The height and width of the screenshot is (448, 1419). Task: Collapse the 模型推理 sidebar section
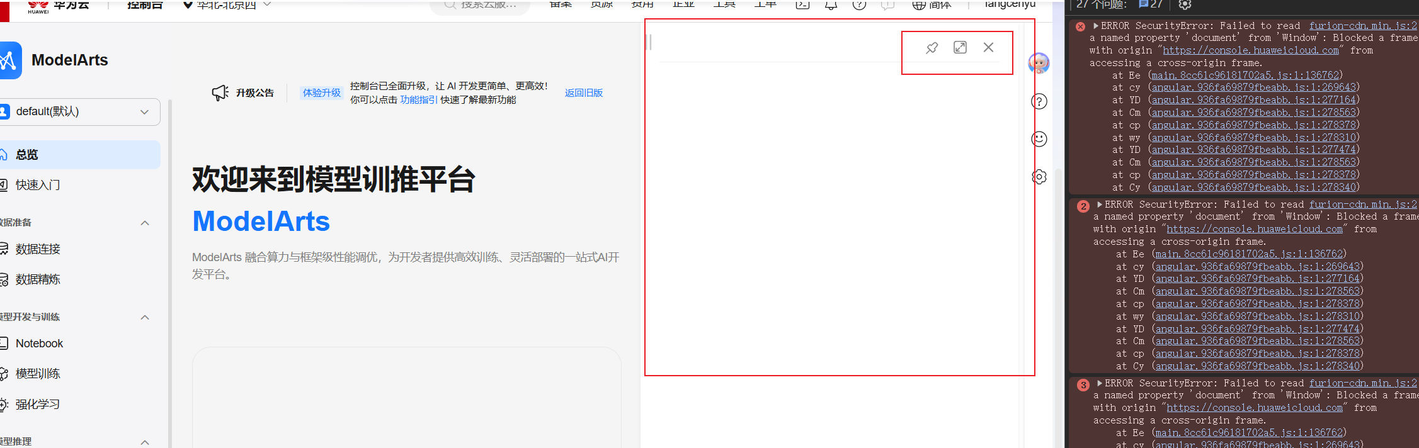tap(145, 442)
